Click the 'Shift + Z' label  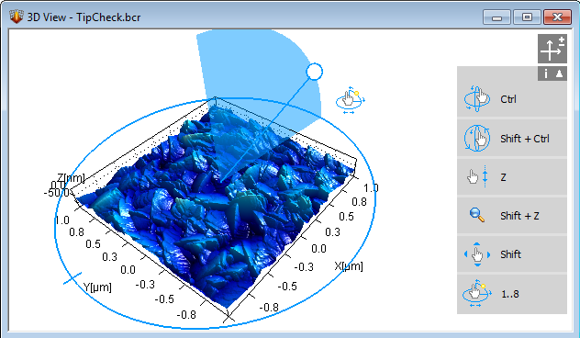tap(519, 216)
